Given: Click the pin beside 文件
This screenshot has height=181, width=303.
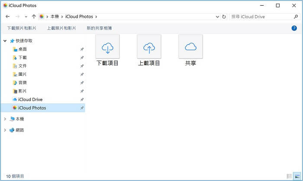Looking at the screenshot, I should click(82, 66).
